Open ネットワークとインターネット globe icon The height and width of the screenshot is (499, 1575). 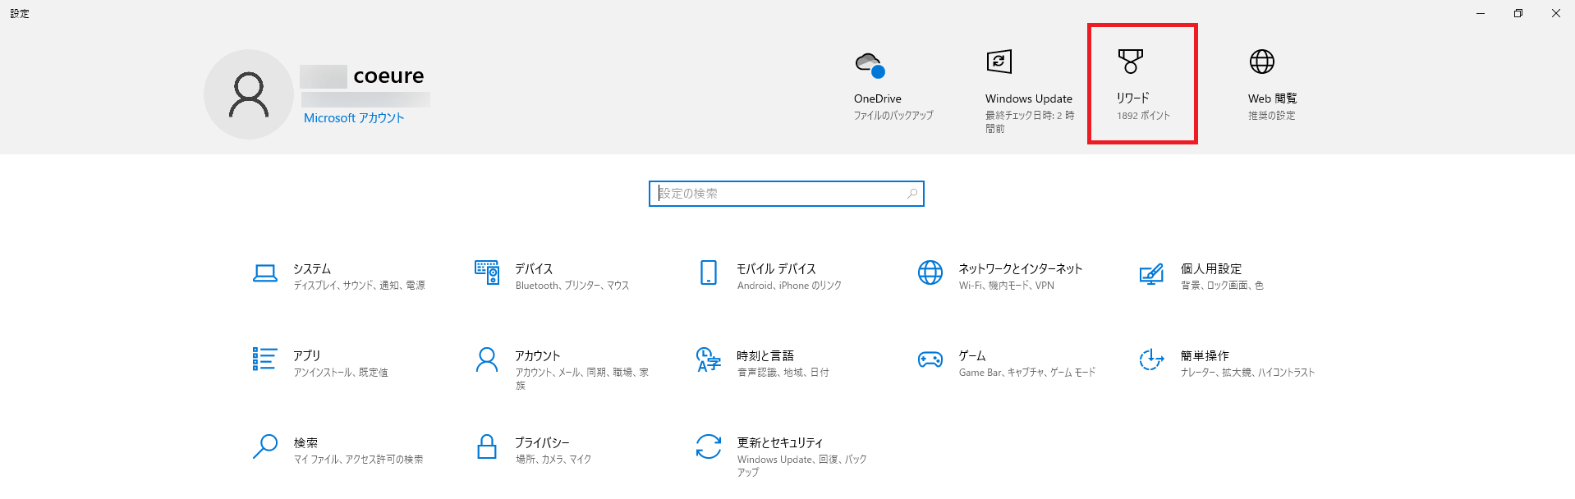pos(930,272)
